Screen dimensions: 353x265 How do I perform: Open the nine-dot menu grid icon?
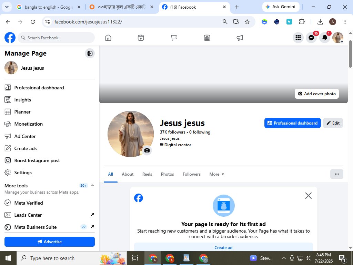(x=298, y=38)
